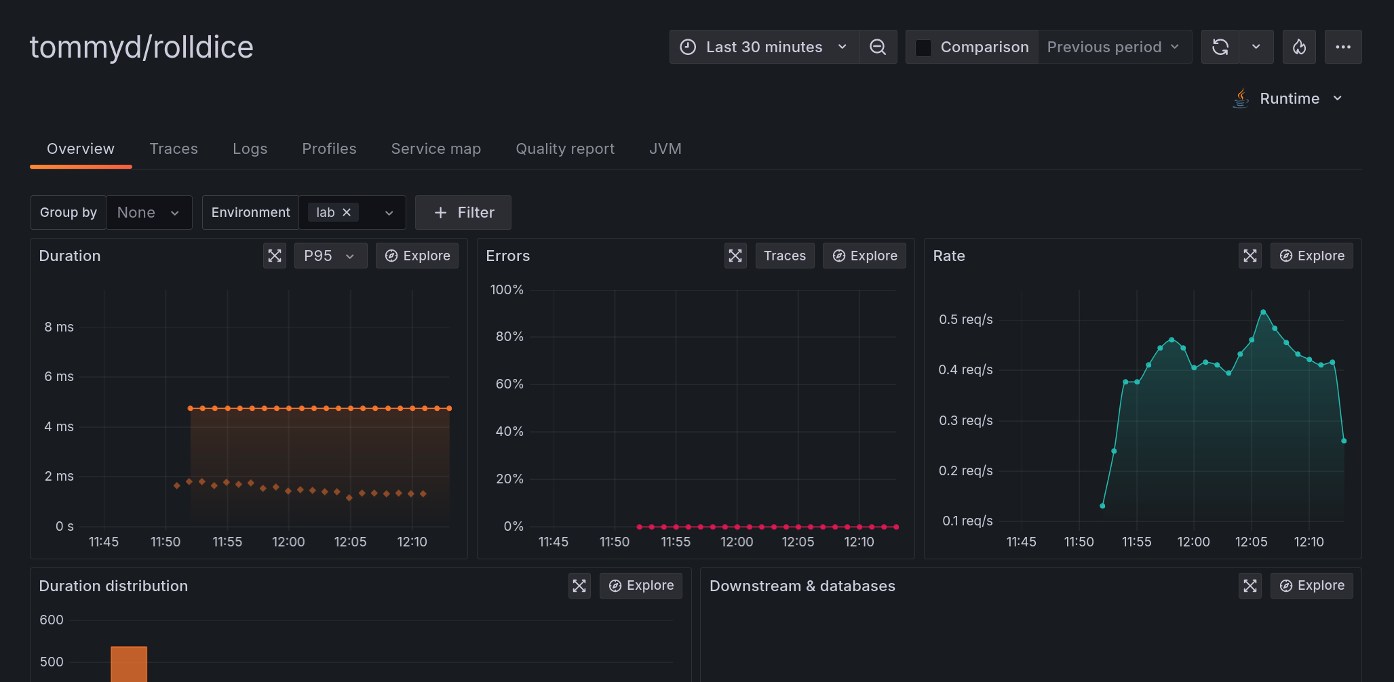Click the Rate panel title
The width and height of the screenshot is (1394, 682).
click(949, 256)
